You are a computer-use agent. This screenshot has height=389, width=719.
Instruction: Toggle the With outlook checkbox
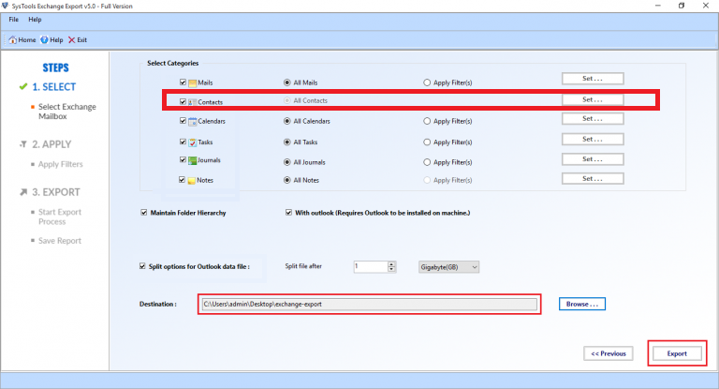coord(288,213)
